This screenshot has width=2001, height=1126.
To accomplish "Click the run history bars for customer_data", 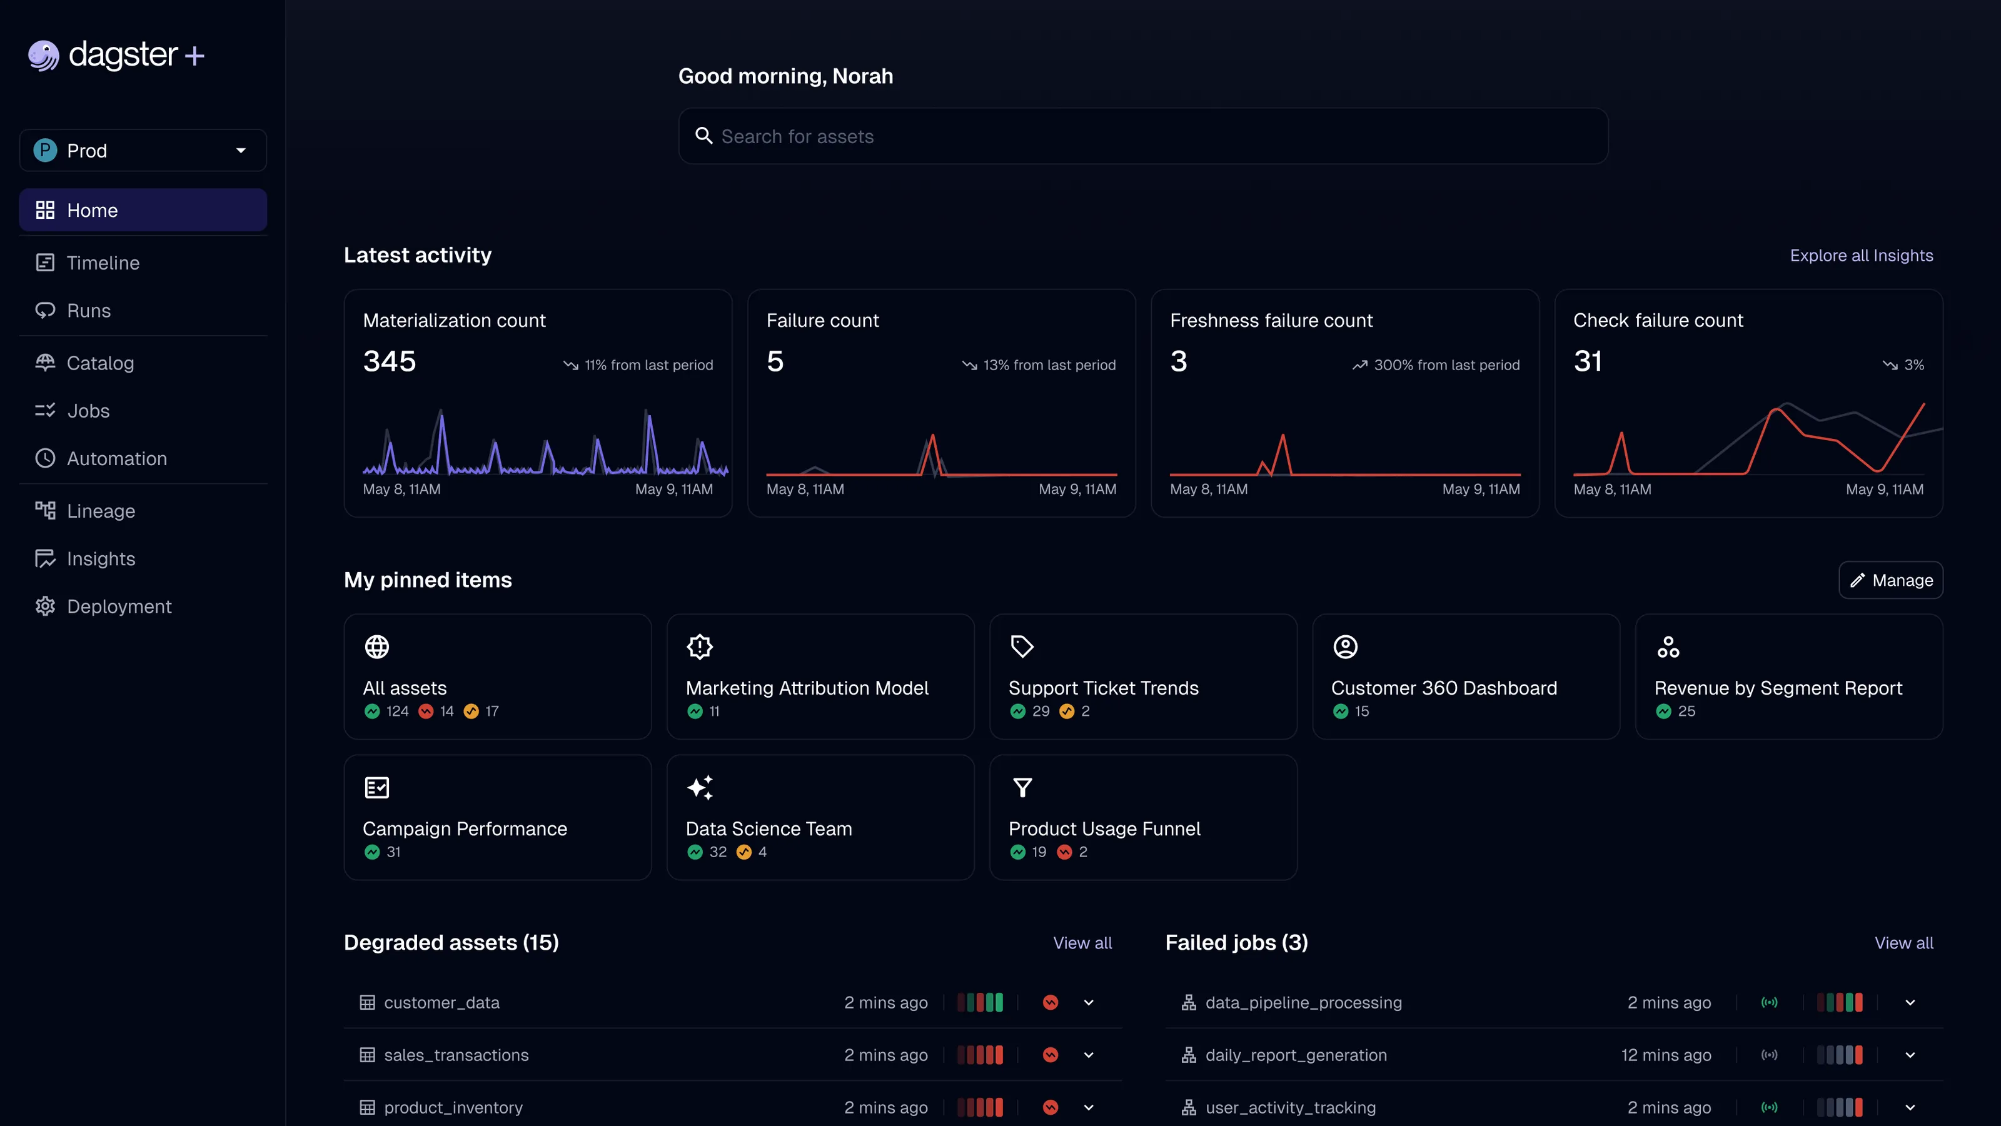I will 979,1003.
